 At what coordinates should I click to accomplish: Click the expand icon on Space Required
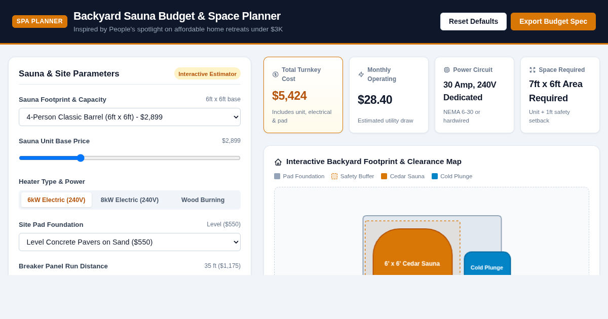(x=533, y=70)
